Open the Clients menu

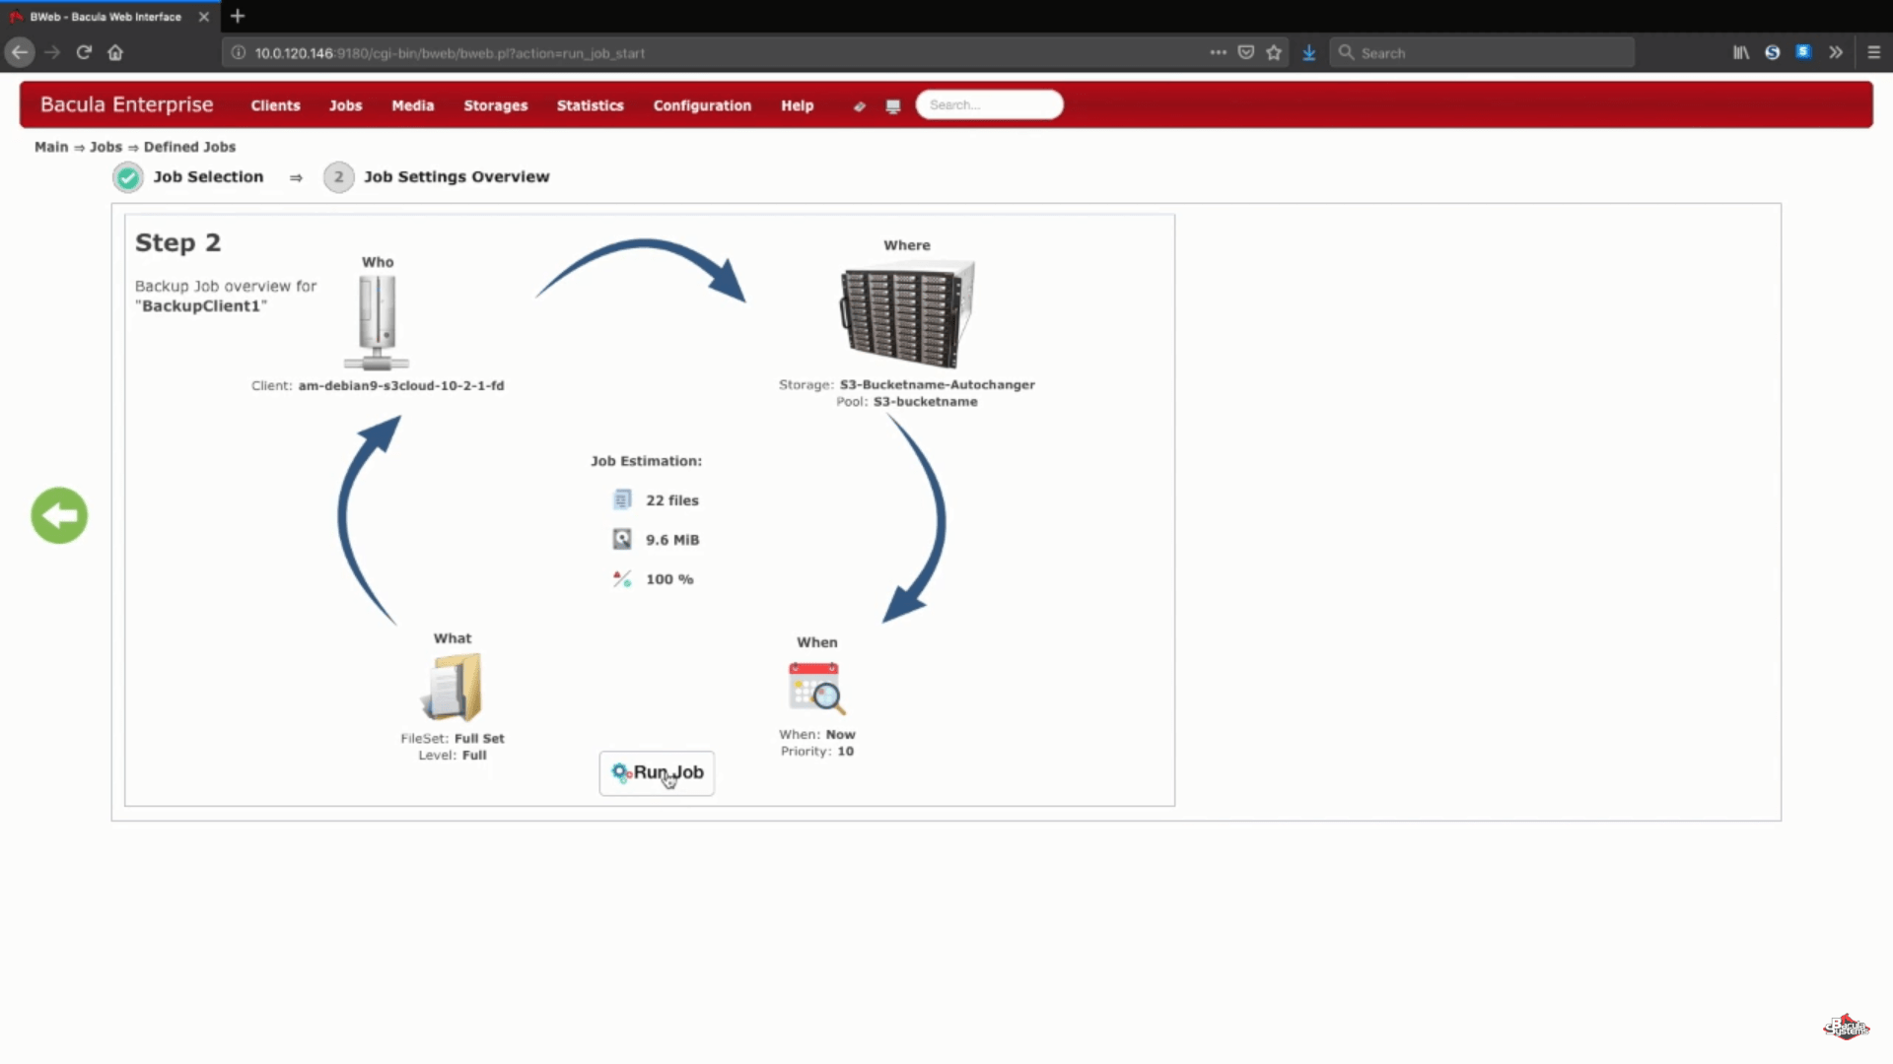coord(275,105)
